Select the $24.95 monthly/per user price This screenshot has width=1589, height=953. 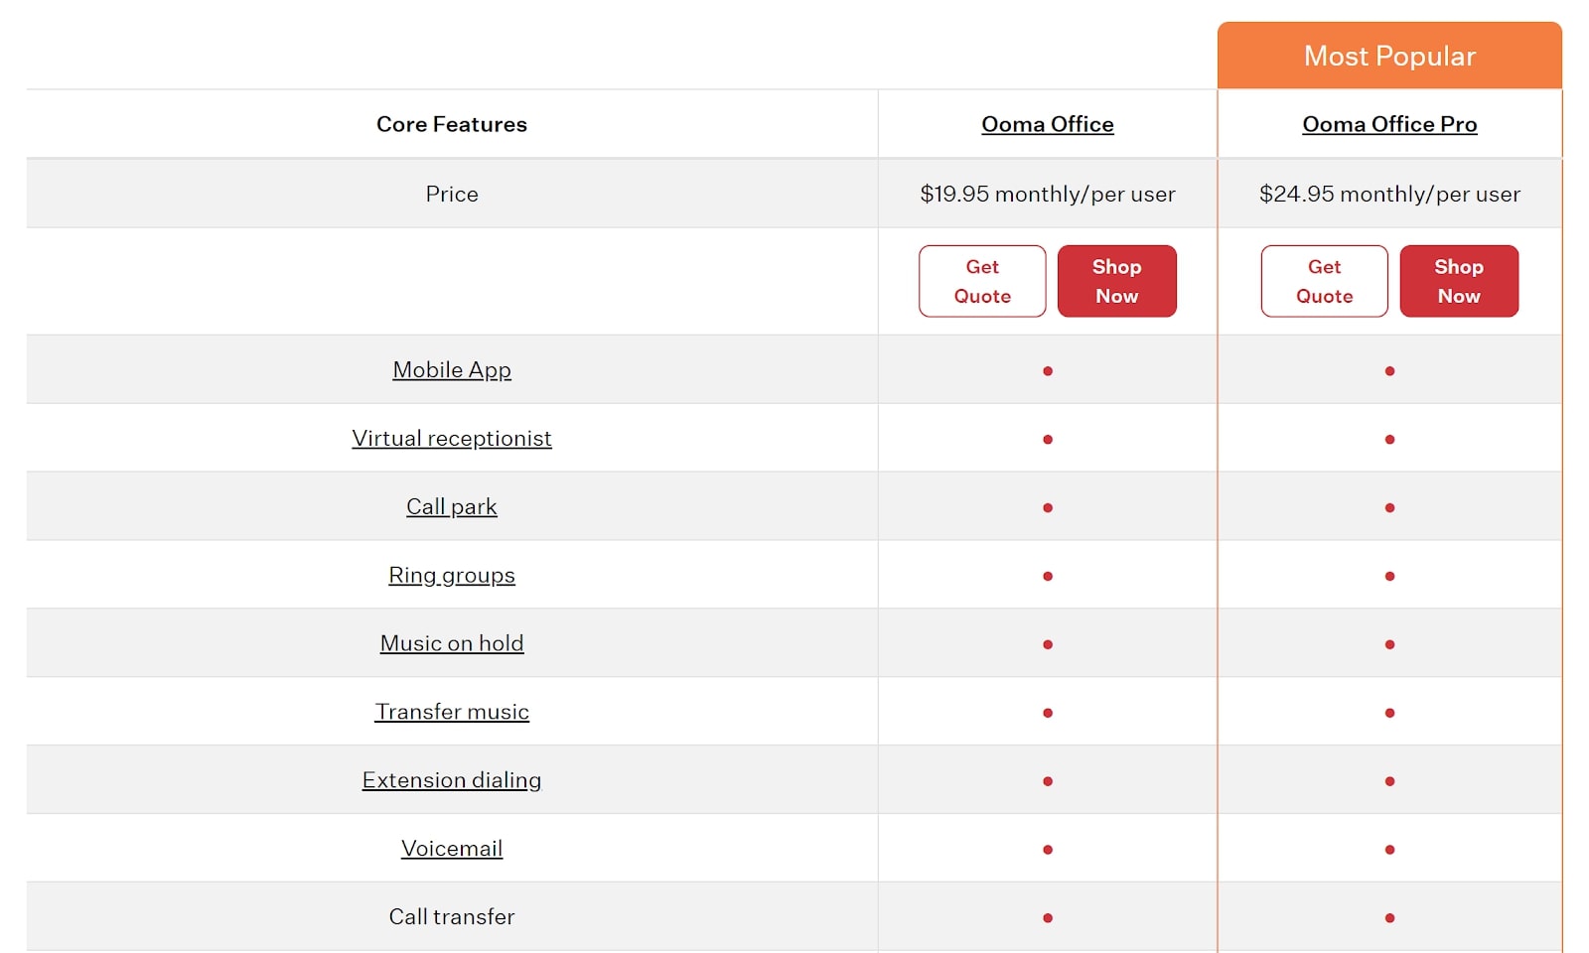pos(1389,194)
